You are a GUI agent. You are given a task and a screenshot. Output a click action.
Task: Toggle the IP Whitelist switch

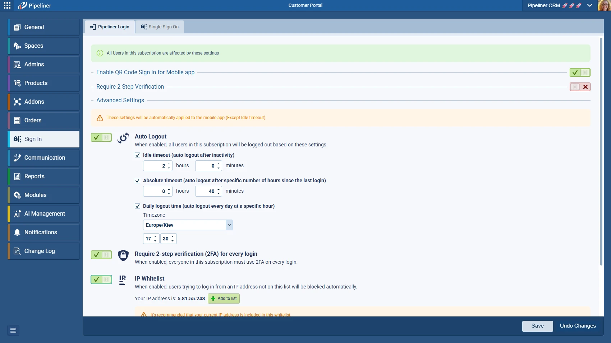tap(101, 279)
